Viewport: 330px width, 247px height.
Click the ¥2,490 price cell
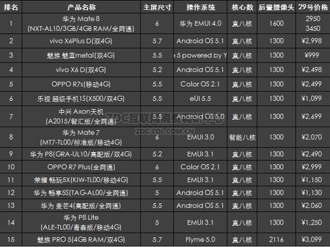pos(312,154)
